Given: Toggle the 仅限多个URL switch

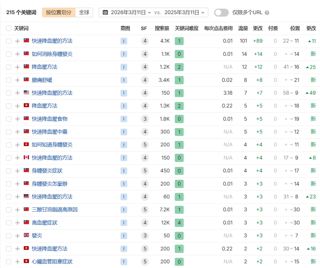Looking at the screenshot, I should 221,13.
